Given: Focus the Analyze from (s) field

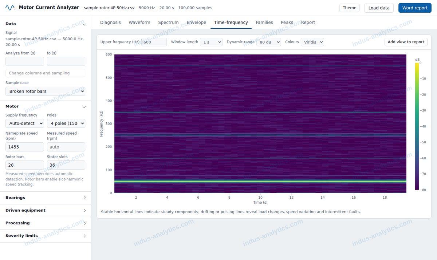Looking at the screenshot, I should point(25,61).
